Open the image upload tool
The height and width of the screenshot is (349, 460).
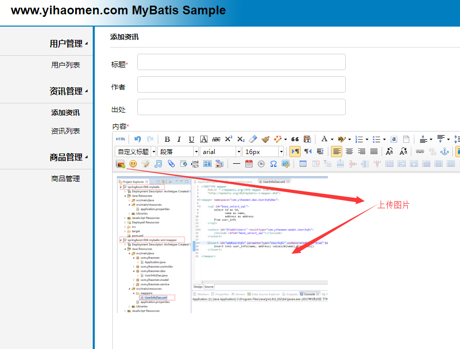120,164
